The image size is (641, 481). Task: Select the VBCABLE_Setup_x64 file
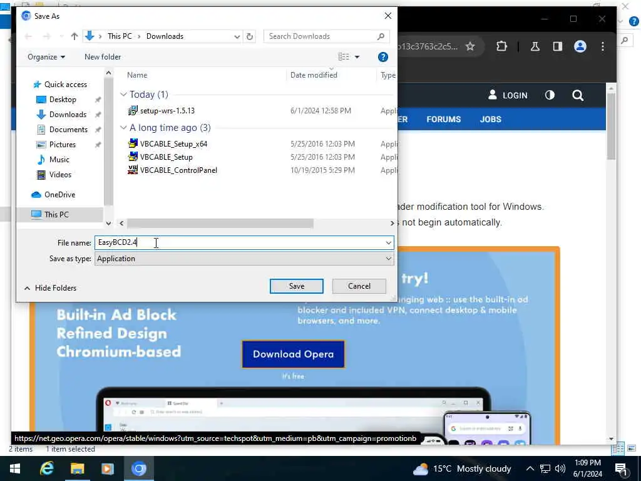[x=173, y=144]
